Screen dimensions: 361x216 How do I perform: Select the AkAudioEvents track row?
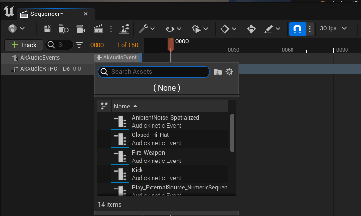click(48, 58)
